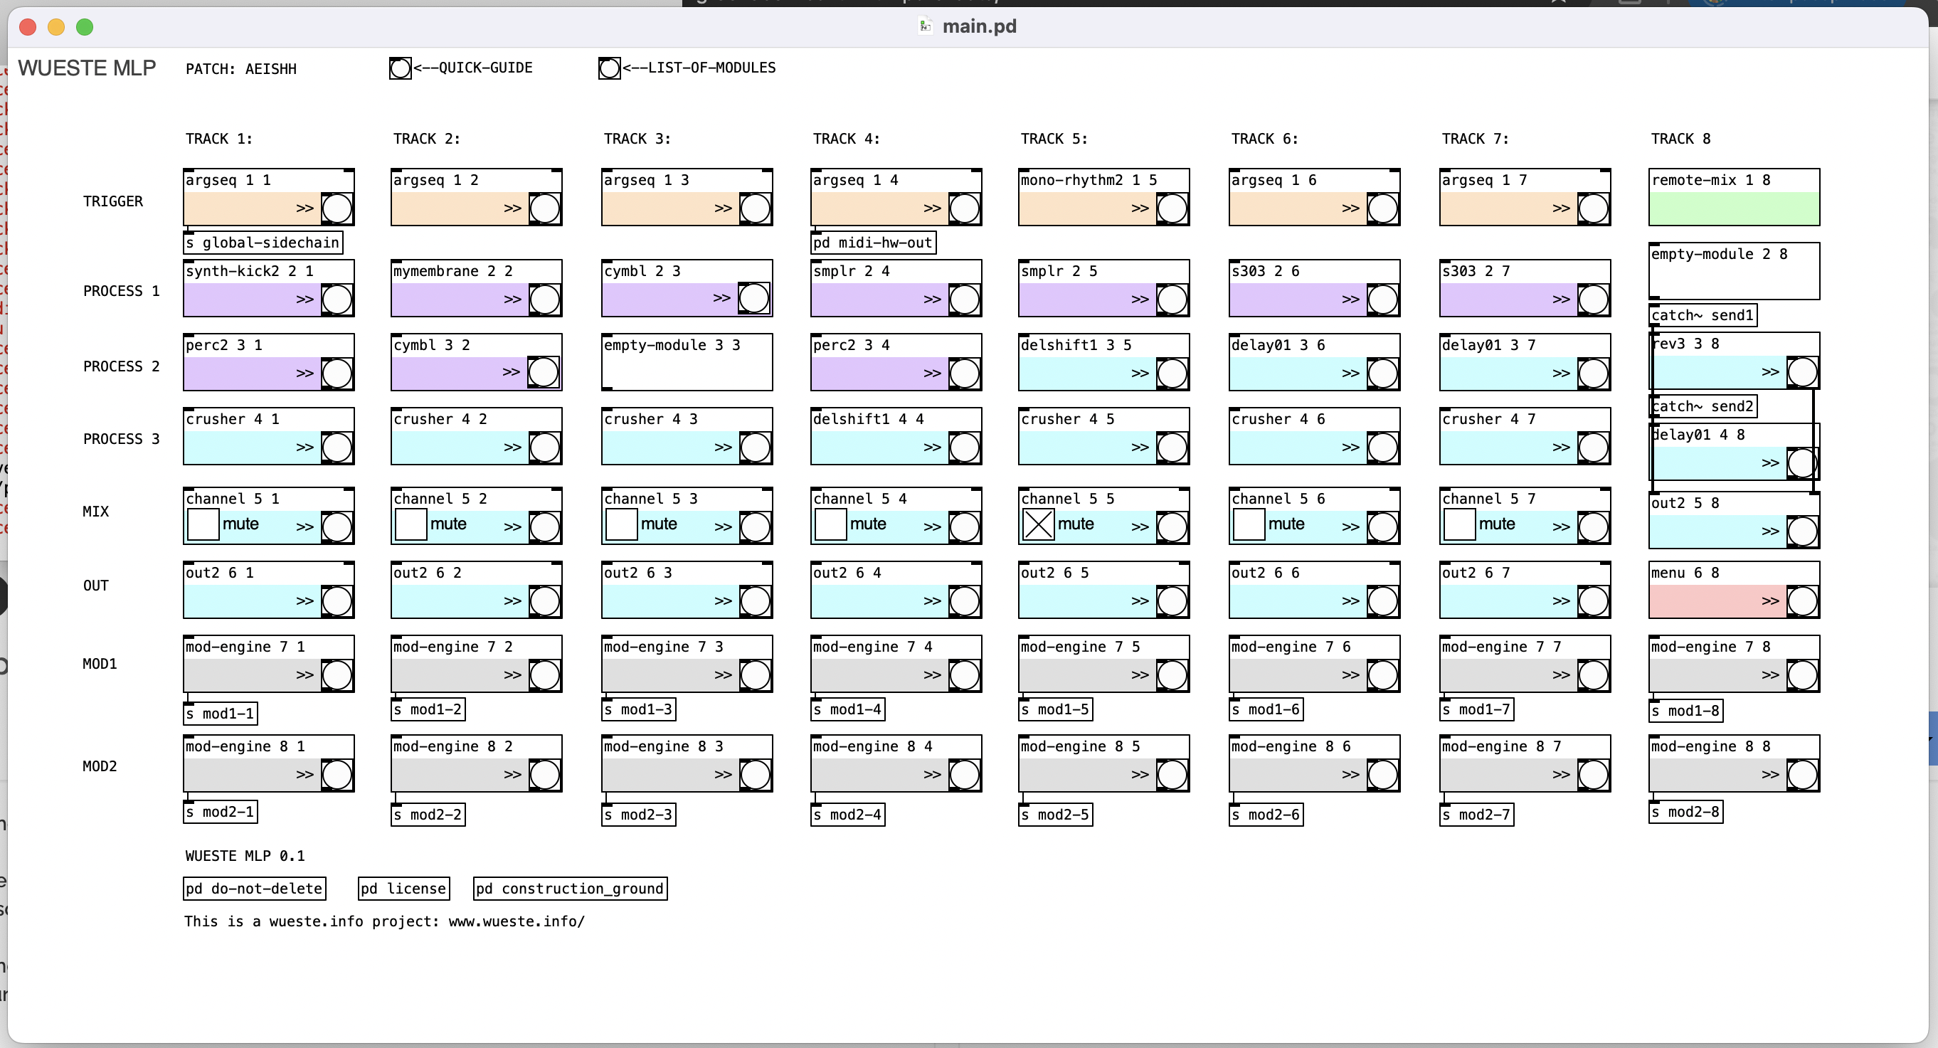Select the empty-module 3 3 box
The width and height of the screenshot is (1938, 1048).
point(687,362)
